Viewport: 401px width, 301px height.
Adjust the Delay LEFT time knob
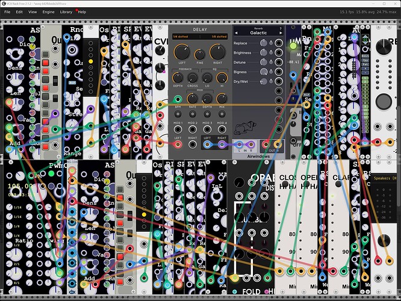coord(182,52)
